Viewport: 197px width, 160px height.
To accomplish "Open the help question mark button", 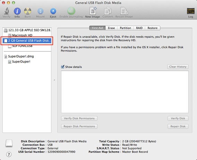I will coord(9,154).
